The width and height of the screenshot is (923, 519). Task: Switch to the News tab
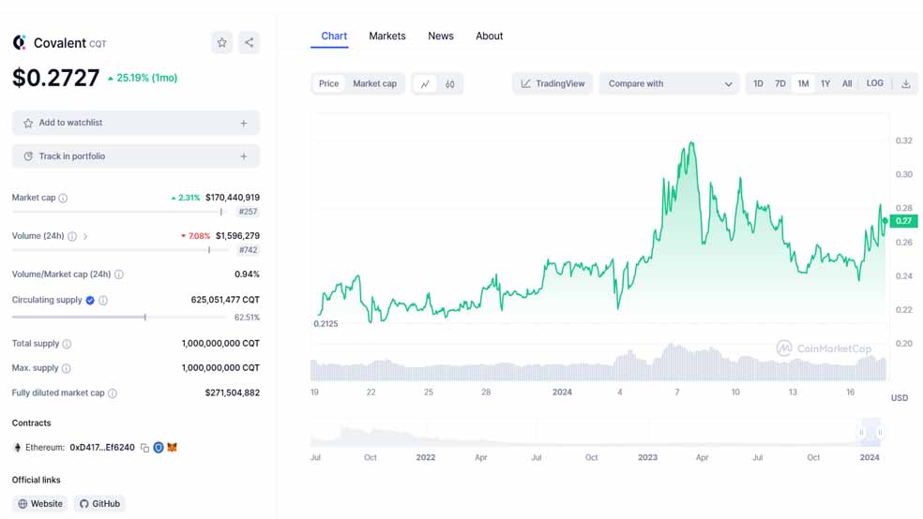point(440,37)
